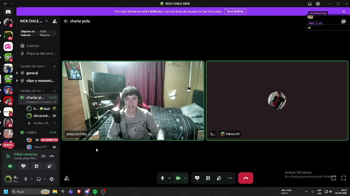Viewport: 350px width, 196px height.
Task: Open Discord direct messages home
Action: (x=8, y=12)
